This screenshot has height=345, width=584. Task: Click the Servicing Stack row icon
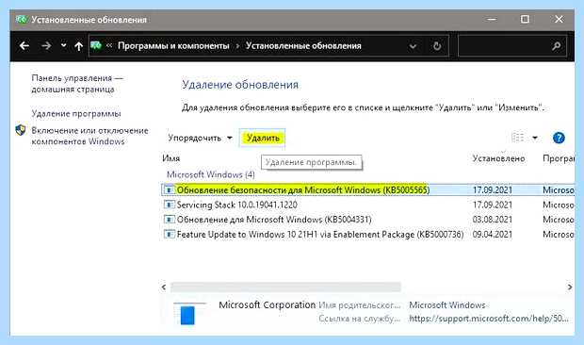(170, 205)
